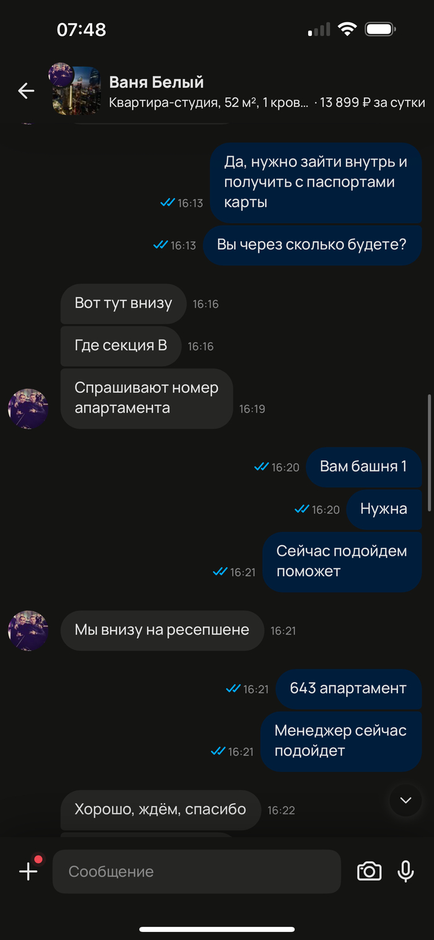Tap the message Где секция В
Screen dimensions: 434x940
click(121, 345)
